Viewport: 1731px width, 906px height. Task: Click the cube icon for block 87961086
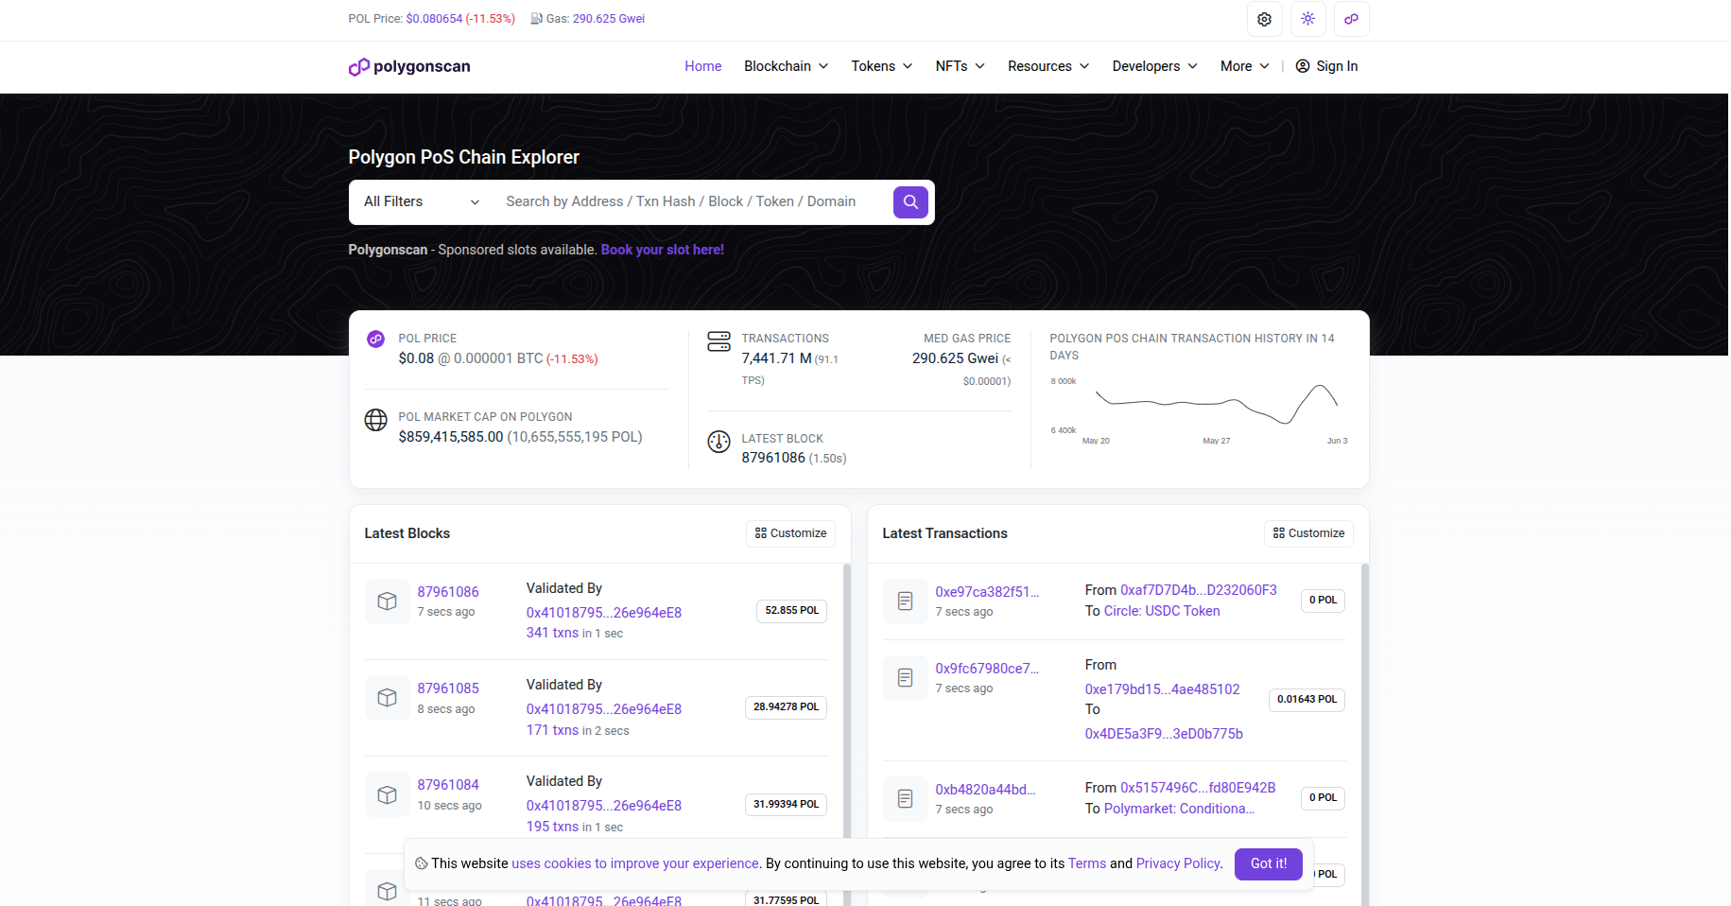[x=387, y=601]
